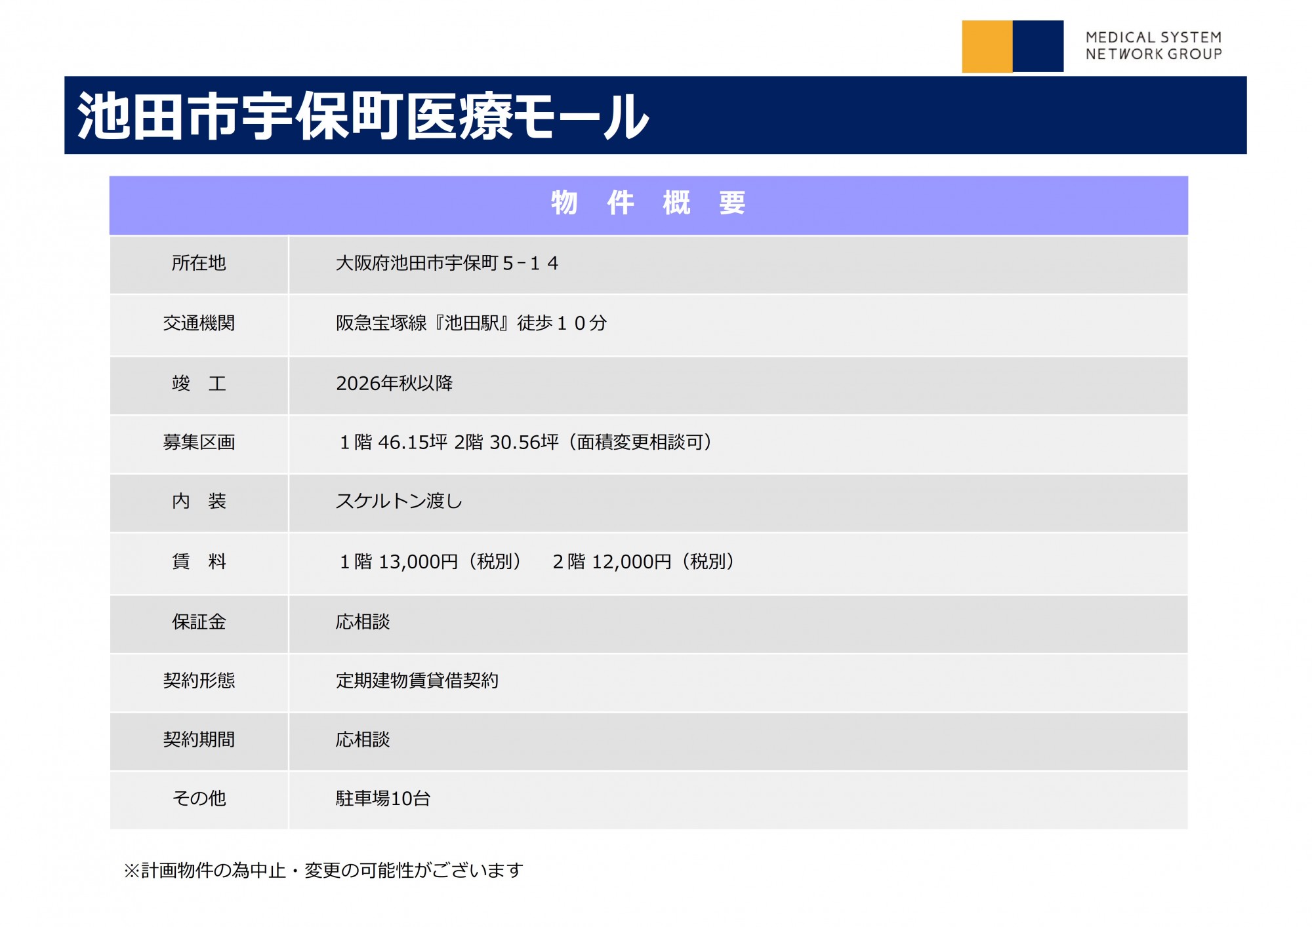Click the 駐車場10台 parking value
The height and width of the screenshot is (927, 1312).
(x=383, y=799)
